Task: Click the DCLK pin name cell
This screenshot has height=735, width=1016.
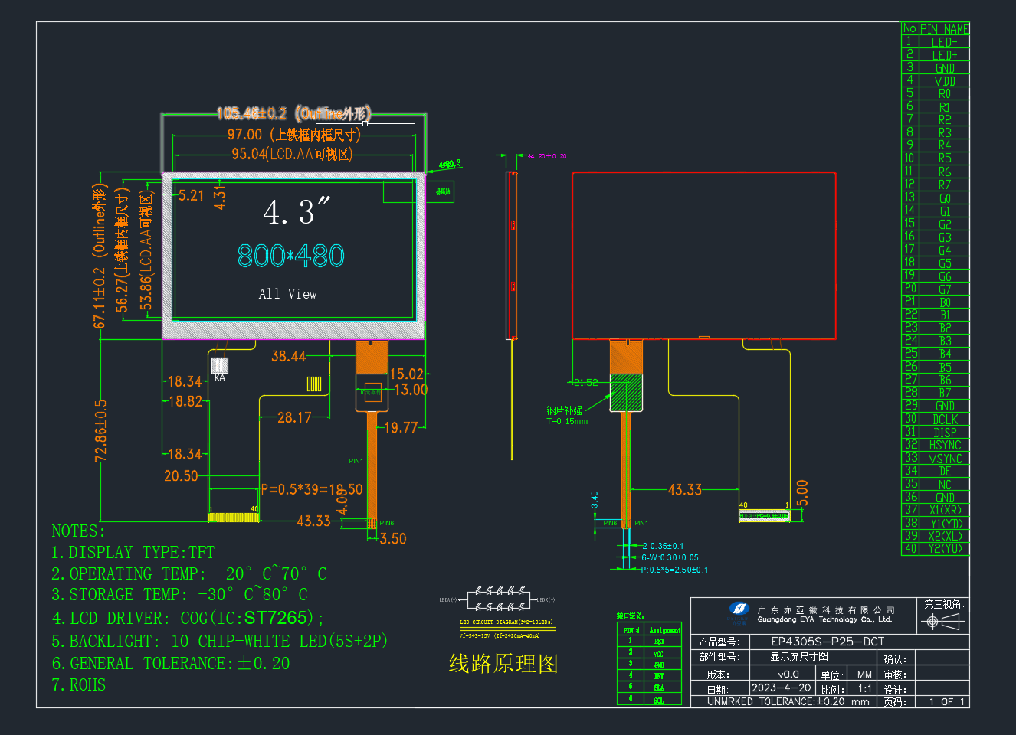Action: (x=945, y=420)
